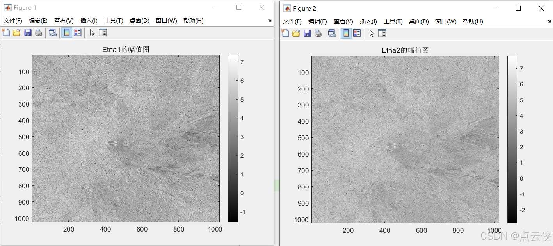Screen dimensions: 553x246
Task: Click the Etna2 amplitude image in Figure 2
Action: click(405, 139)
